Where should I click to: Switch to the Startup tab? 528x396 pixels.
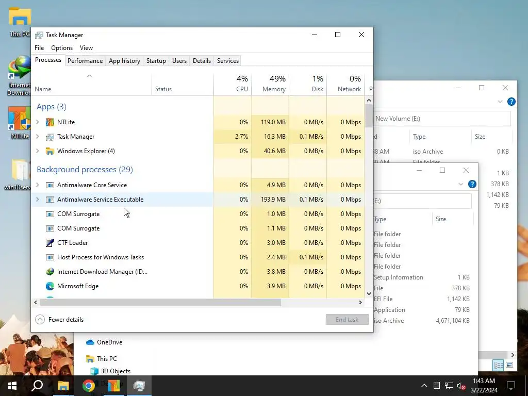tap(156, 61)
